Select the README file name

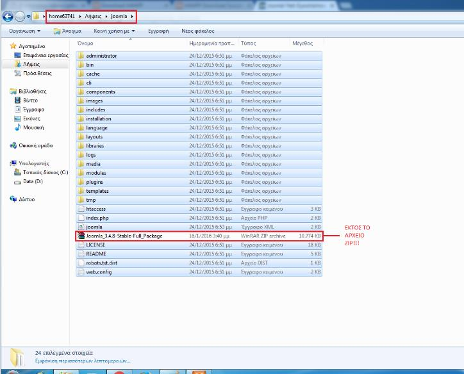point(96,254)
